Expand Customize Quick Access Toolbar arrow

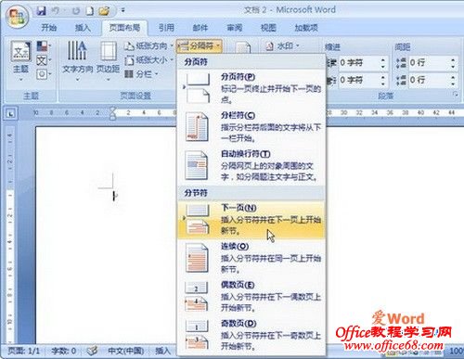click(x=122, y=11)
